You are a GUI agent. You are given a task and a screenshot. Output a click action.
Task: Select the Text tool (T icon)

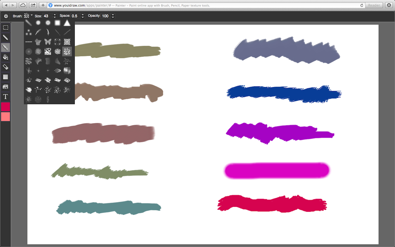(6, 97)
